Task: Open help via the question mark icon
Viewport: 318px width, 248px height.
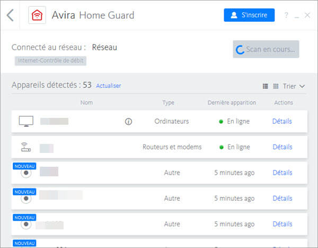Action: click(286, 15)
